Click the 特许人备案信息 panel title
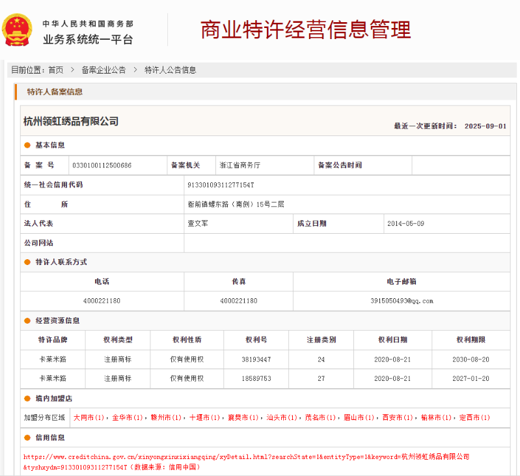Image resolution: width=520 pixels, height=476 pixels. point(55,92)
